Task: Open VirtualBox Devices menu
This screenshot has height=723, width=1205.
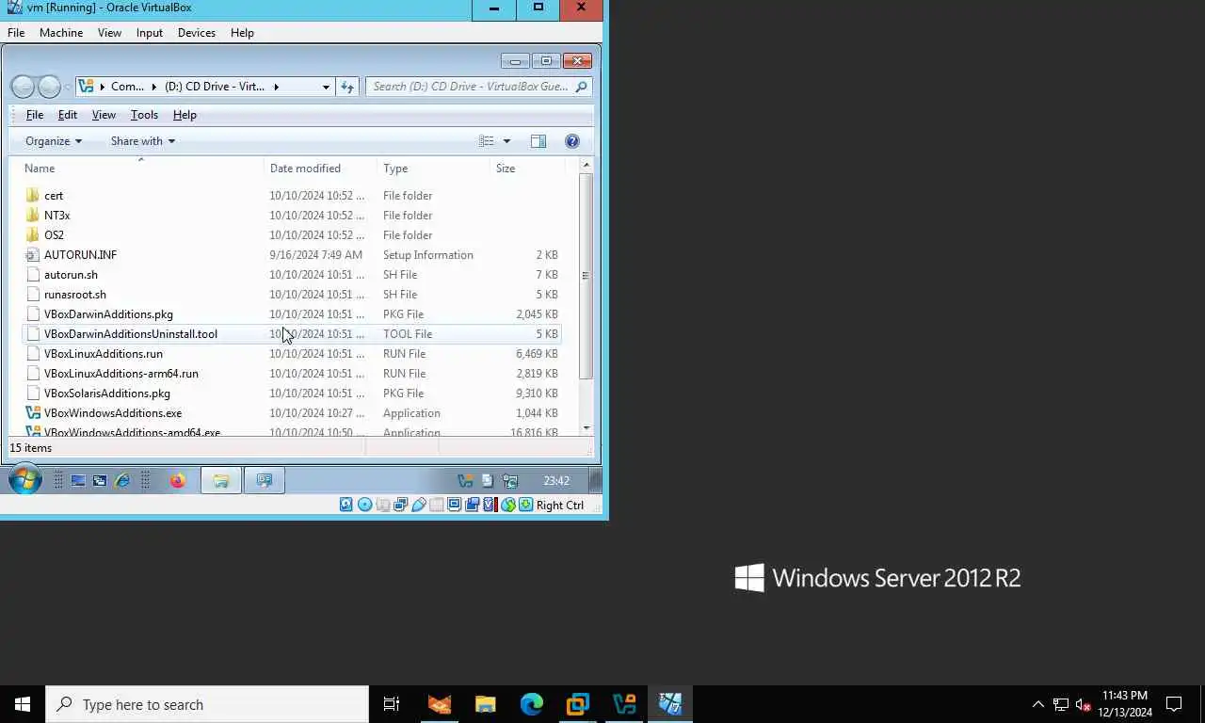Action: [x=197, y=33]
